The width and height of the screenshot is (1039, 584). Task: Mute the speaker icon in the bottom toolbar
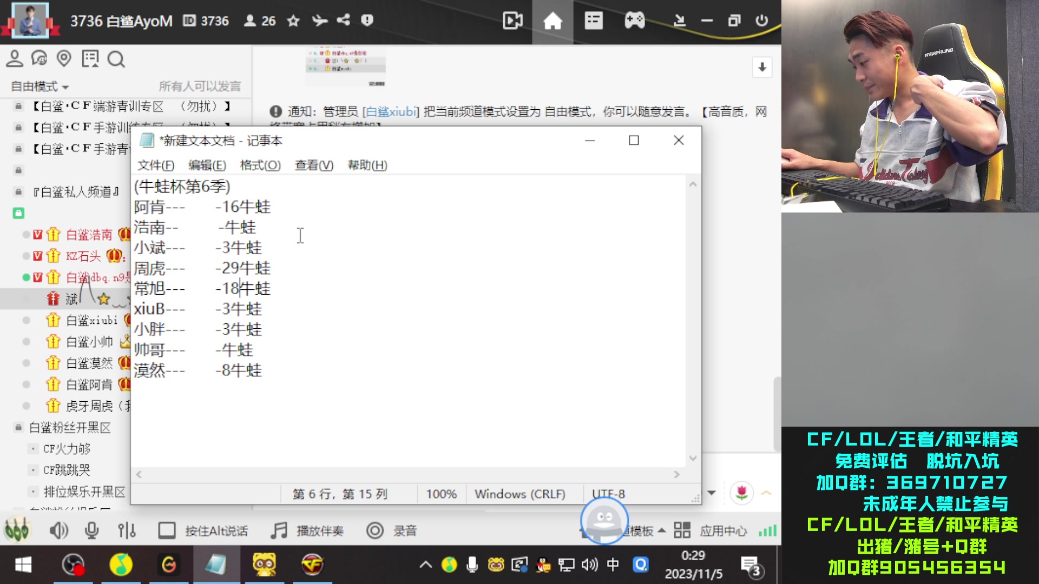(x=60, y=530)
